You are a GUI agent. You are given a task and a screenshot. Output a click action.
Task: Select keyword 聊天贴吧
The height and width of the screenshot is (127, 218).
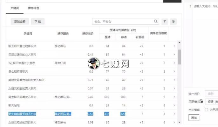point(14,106)
